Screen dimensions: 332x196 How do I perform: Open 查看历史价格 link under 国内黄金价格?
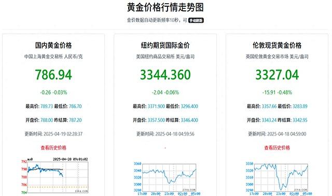point(53,148)
